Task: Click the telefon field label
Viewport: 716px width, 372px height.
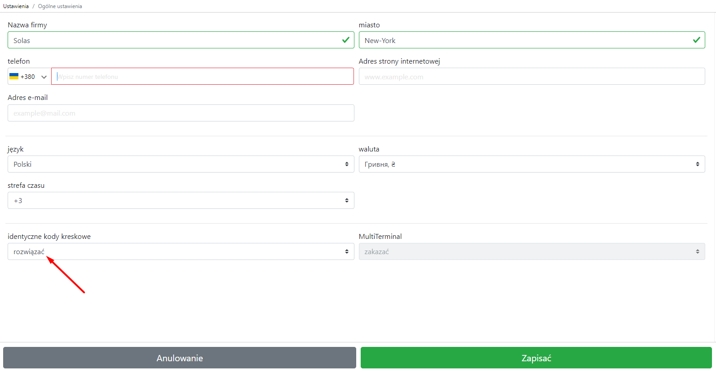Action: 19,61
